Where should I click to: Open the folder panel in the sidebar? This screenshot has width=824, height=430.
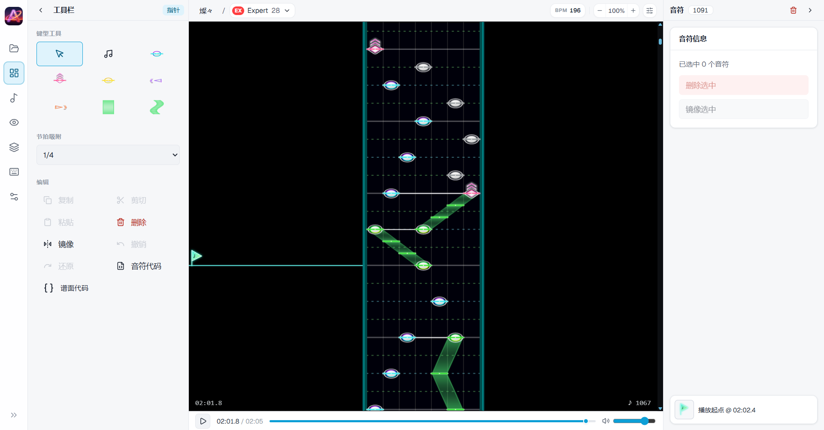click(14, 48)
